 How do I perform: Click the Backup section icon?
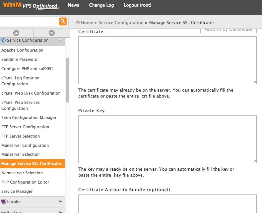point(3,211)
